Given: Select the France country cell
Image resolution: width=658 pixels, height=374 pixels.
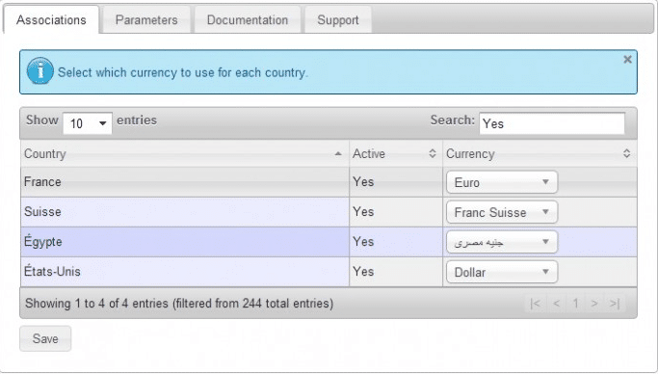Looking at the screenshot, I should point(185,182).
